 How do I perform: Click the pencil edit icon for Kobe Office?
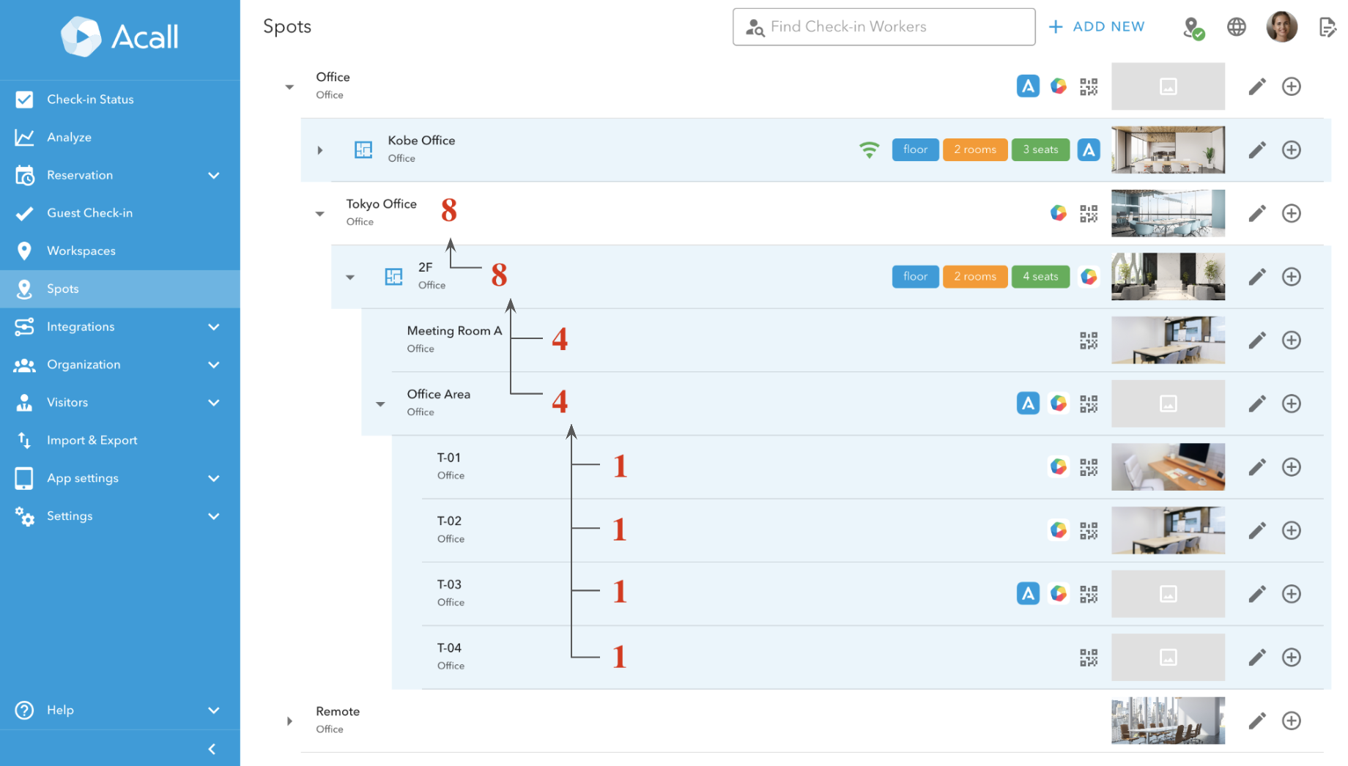tap(1256, 150)
